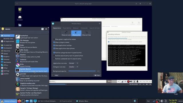This screenshot has width=183, height=103.
Task: Open Application icon size dropdown
Action: [73, 63]
